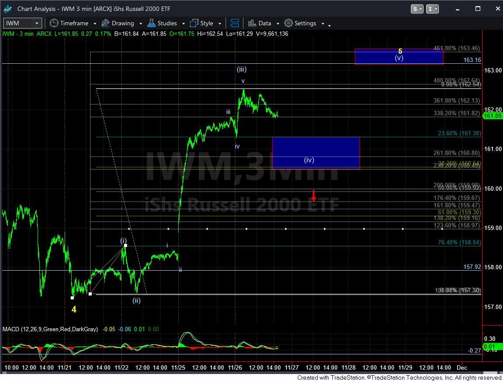Click 163.00 on the price axis
The image size is (503, 381).
click(x=493, y=70)
